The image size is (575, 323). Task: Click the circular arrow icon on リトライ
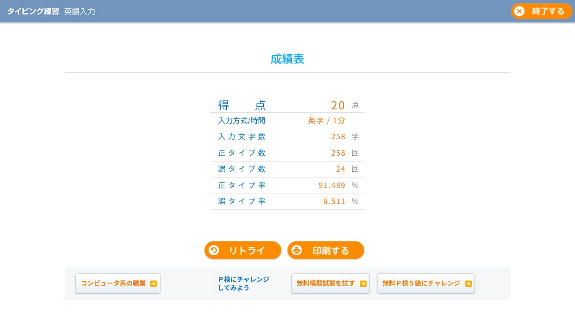tap(214, 250)
